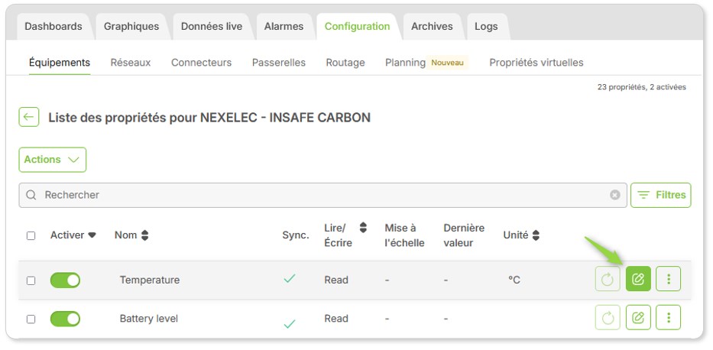713x350 pixels.
Task: Open more options for Battery level row
Action: [669, 318]
